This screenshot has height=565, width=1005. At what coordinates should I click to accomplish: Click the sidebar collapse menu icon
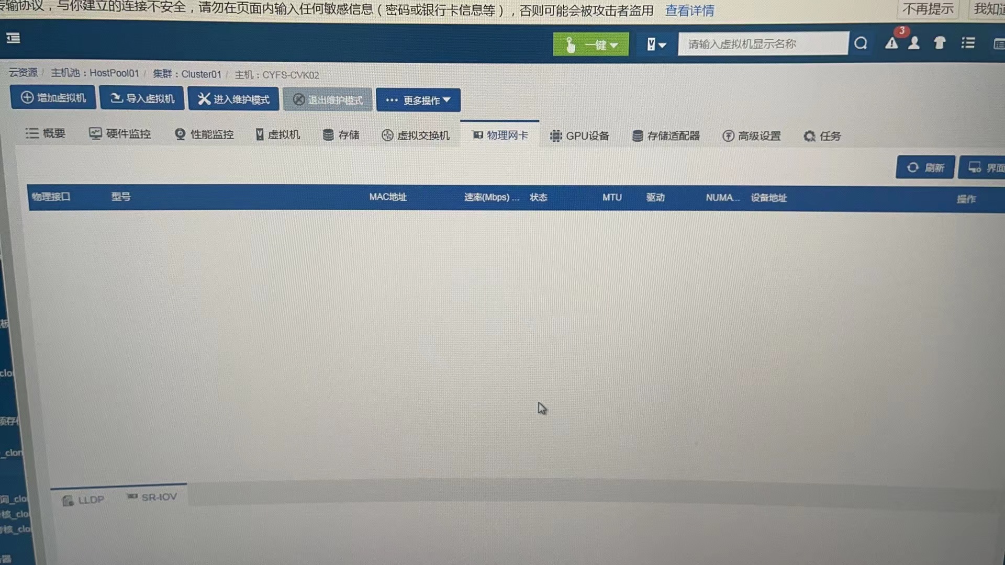click(x=13, y=38)
